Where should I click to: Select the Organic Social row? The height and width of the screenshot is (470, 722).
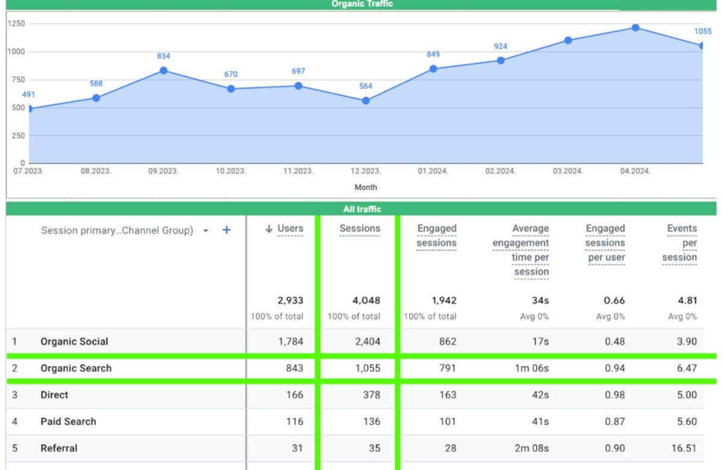pyautogui.click(x=75, y=341)
